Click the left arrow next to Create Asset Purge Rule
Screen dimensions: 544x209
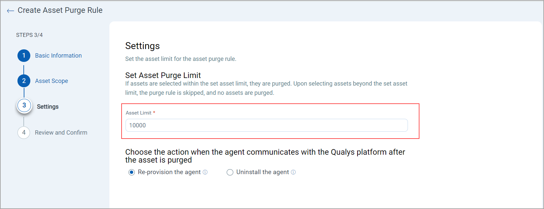(10, 10)
